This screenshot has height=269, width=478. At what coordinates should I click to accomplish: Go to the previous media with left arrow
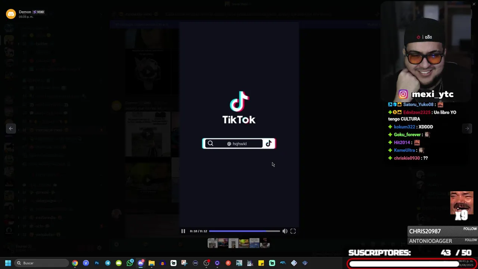click(x=11, y=129)
